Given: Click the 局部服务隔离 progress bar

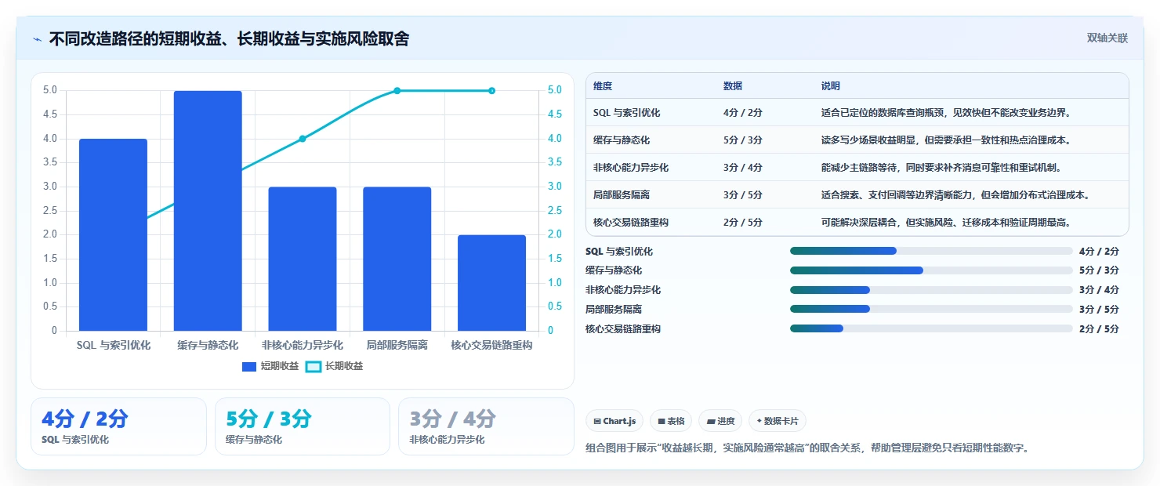Looking at the screenshot, I should click(x=931, y=309).
